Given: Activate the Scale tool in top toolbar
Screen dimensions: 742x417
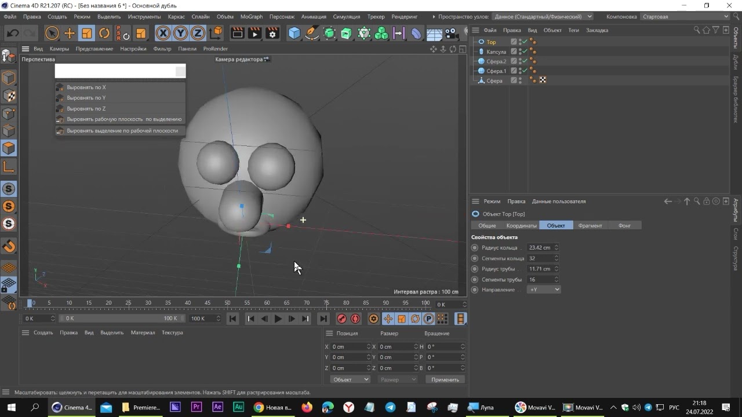Looking at the screenshot, I should [x=87, y=34].
